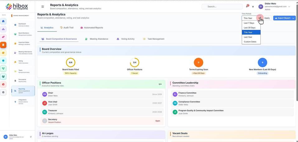Click the blue New Members count circle
Image resolution: width=298 pixels, height=142 pixels.
(x=263, y=62)
